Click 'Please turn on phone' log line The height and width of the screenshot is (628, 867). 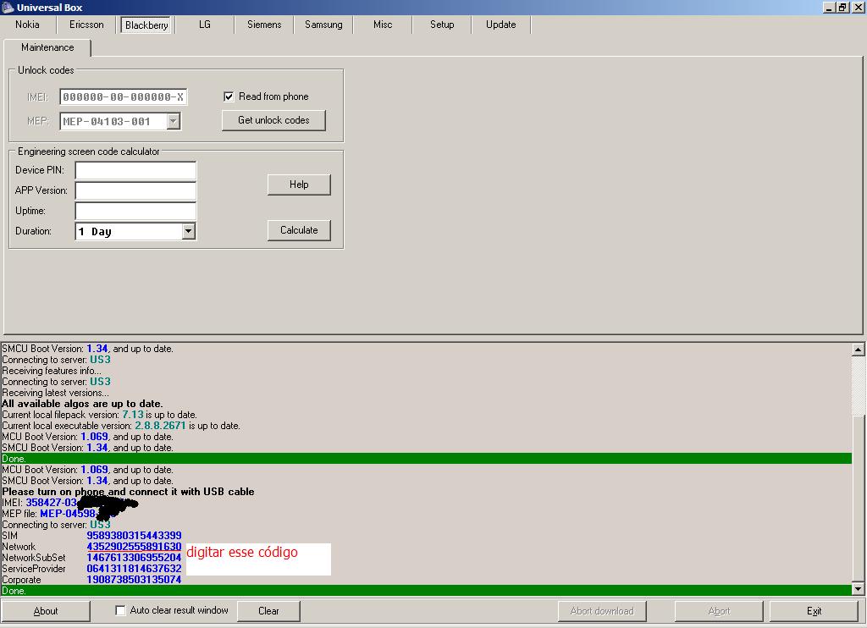point(129,492)
